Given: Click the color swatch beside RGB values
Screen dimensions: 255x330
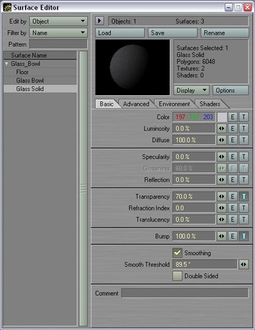Looking at the screenshot, I should [x=222, y=117].
